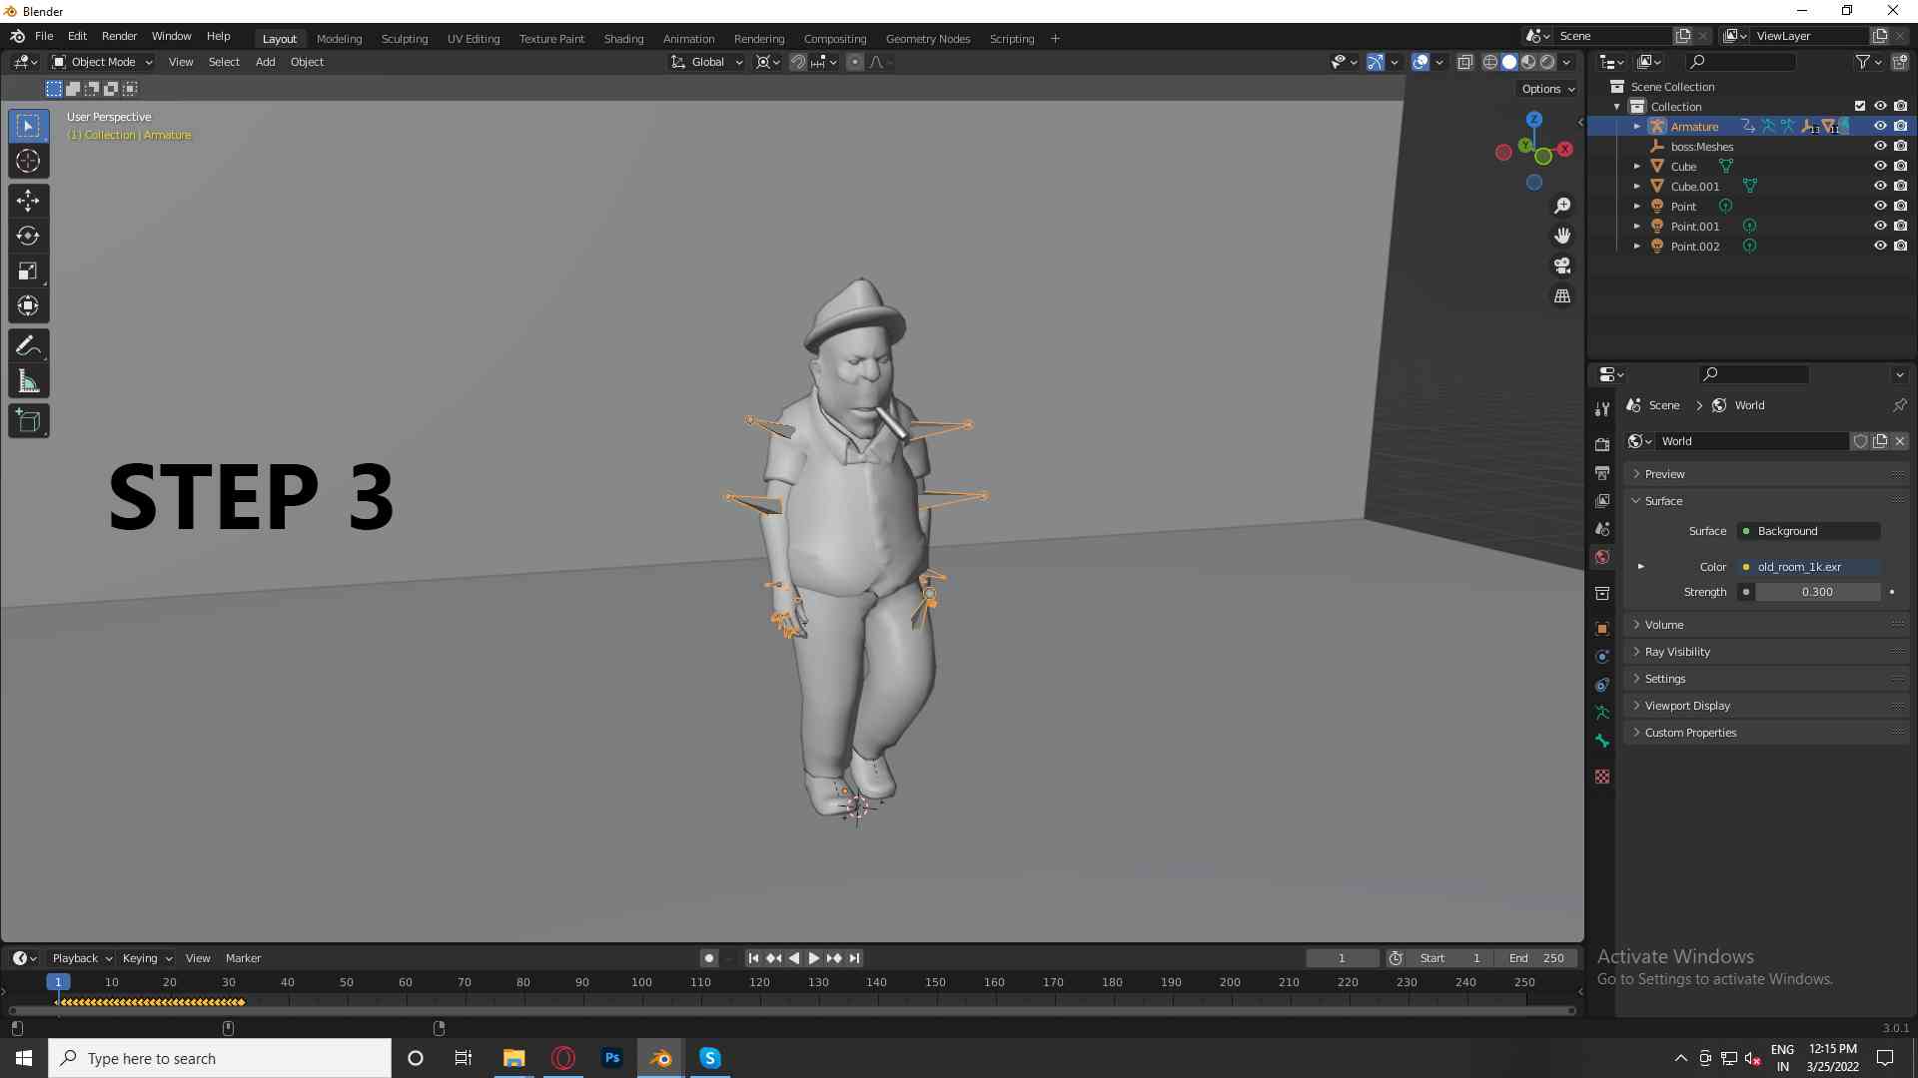Open the Options popover in the viewport

[1544, 88]
